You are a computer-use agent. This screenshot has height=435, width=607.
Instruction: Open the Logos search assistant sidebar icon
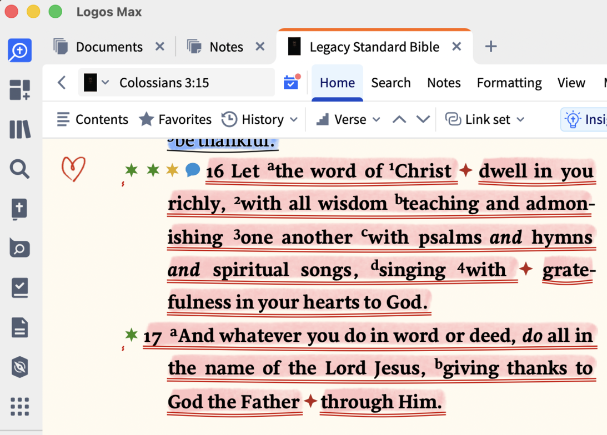(19, 50)
